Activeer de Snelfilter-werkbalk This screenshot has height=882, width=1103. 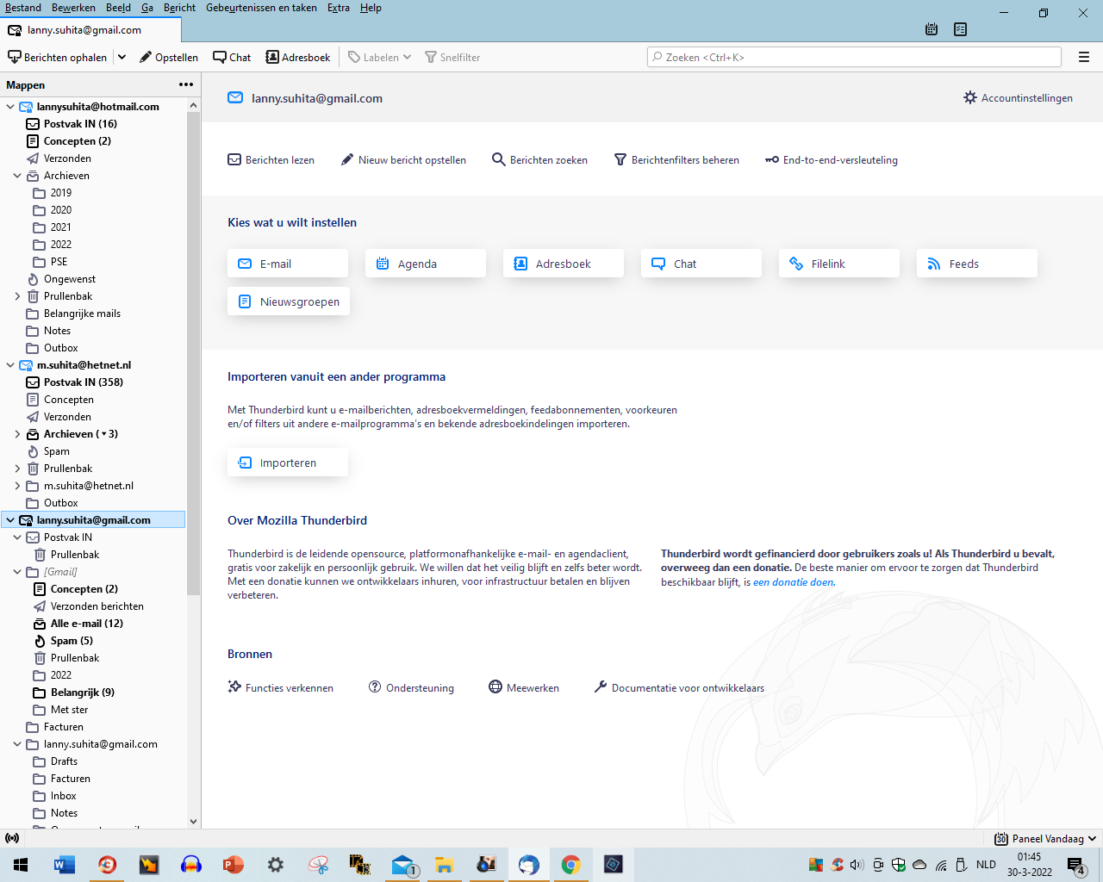pos(452,57)
